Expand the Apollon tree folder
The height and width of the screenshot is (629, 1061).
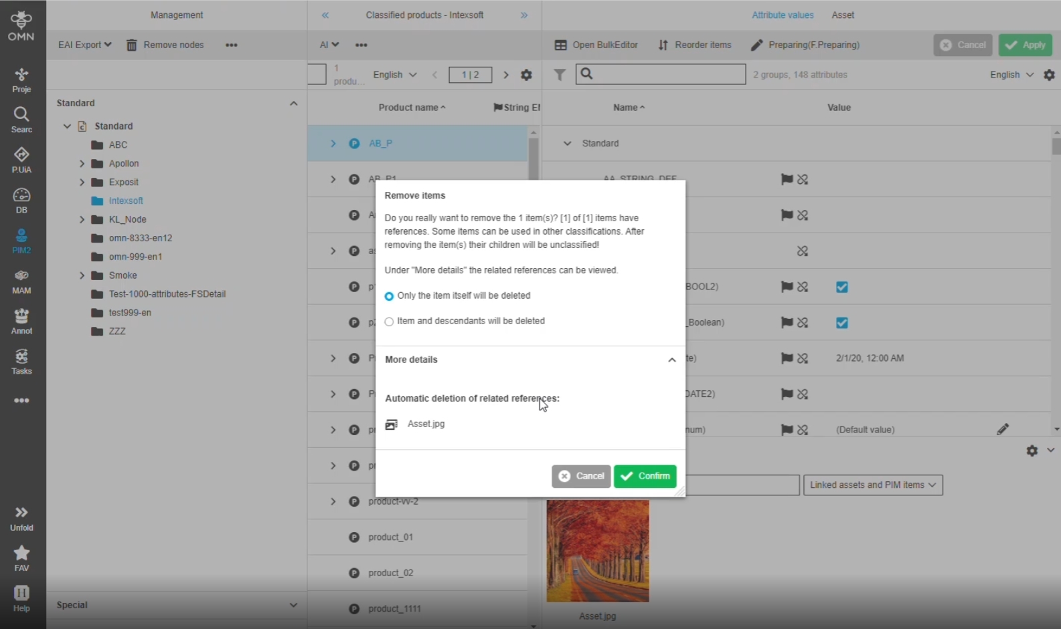click(x=82, y=164)
